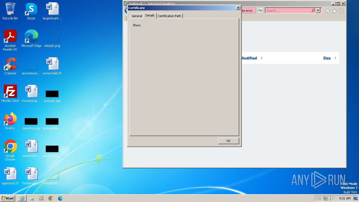Image resolution: width=359 pixels, height=202 pixels.
Task: Click OK in the Certificate dialog
Action: pyautogui.click(x=228, y=141)
